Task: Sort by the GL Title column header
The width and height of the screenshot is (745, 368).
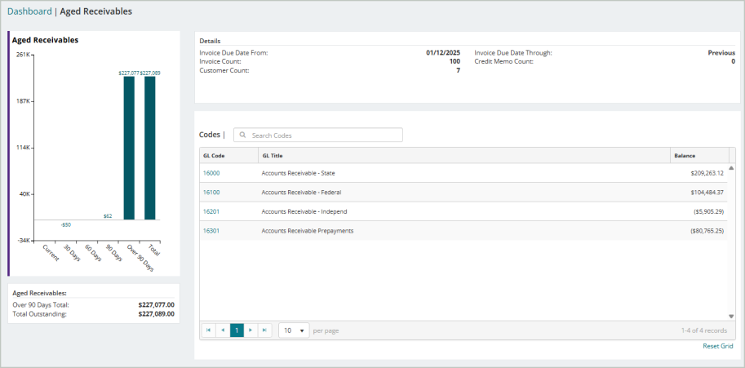Action: [x=464, y=155]
